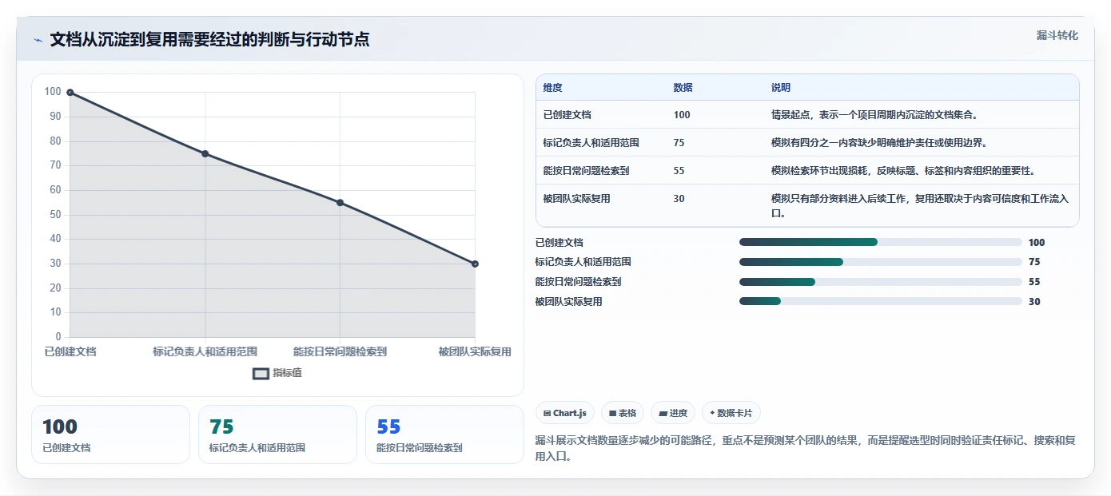Click the table description 模拟有四分之一内容缺少明确维护责任
The height and width of the screenshot is (496, 1111).
pos(879,143)
